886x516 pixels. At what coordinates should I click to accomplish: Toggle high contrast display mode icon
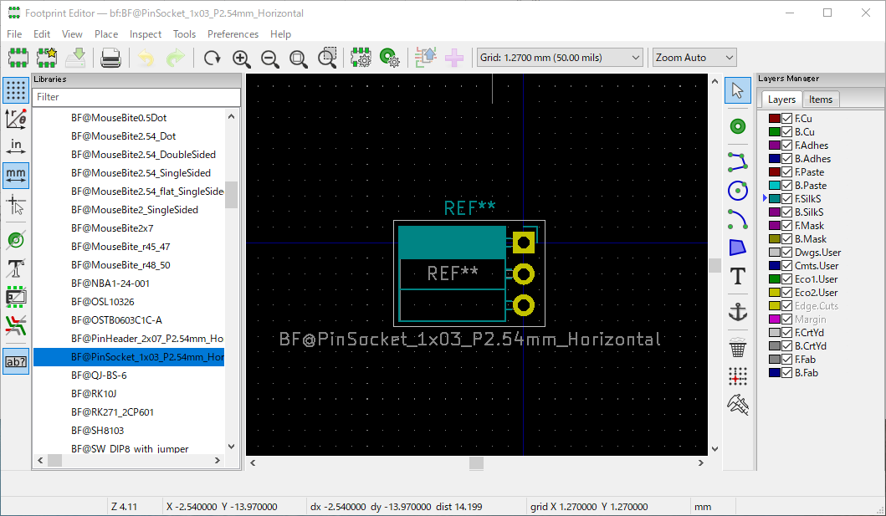pyautogui.click(x=16, y=326)
